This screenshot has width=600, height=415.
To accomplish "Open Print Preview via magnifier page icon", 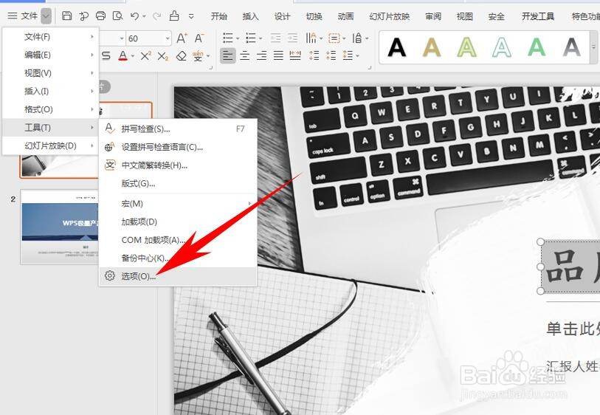I will tap(117, 16).
